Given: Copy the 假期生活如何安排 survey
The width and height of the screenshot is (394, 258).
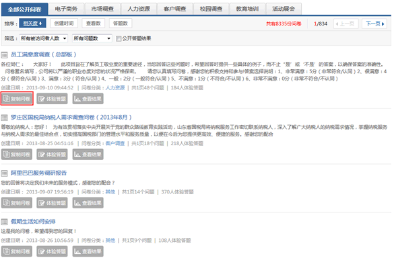Looking at the screenshot, I should coord(17,251).
